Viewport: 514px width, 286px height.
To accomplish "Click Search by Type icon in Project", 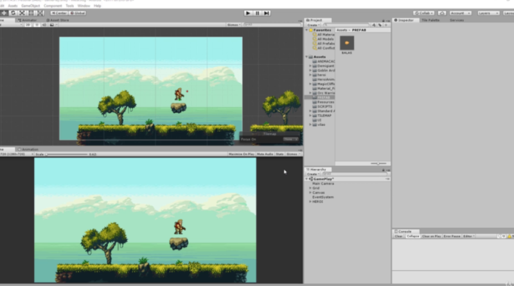I will (x=374, y=25).
